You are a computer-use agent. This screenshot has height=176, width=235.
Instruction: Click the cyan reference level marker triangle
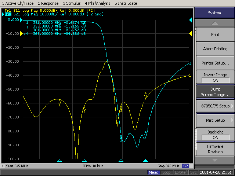point(190,19)
